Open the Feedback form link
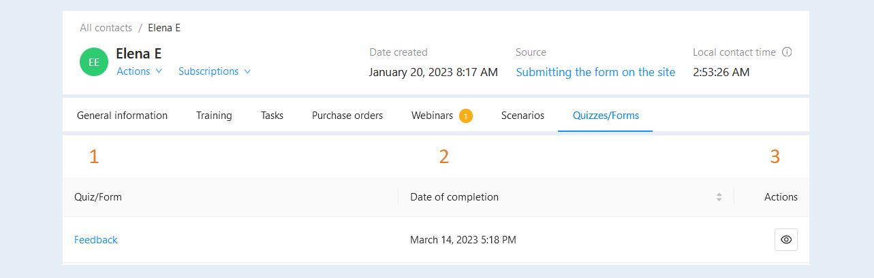 pyautogui.click(x=96, y=239)
